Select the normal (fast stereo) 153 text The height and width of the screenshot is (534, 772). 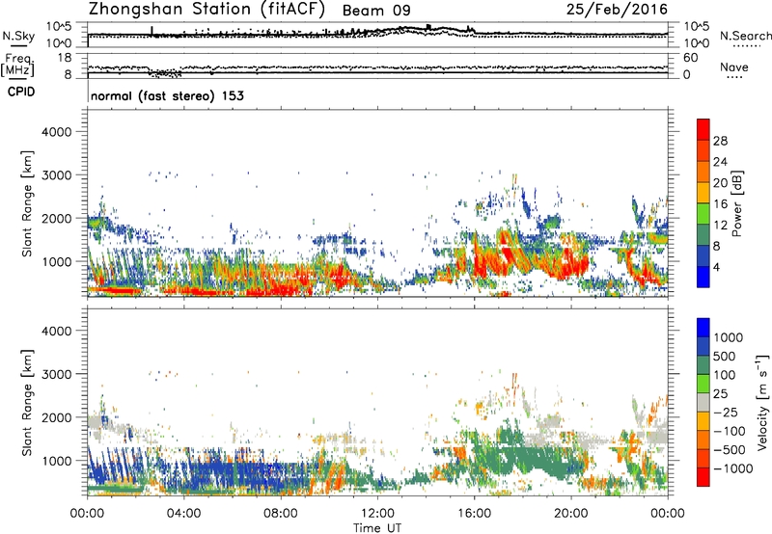(167, 95)
